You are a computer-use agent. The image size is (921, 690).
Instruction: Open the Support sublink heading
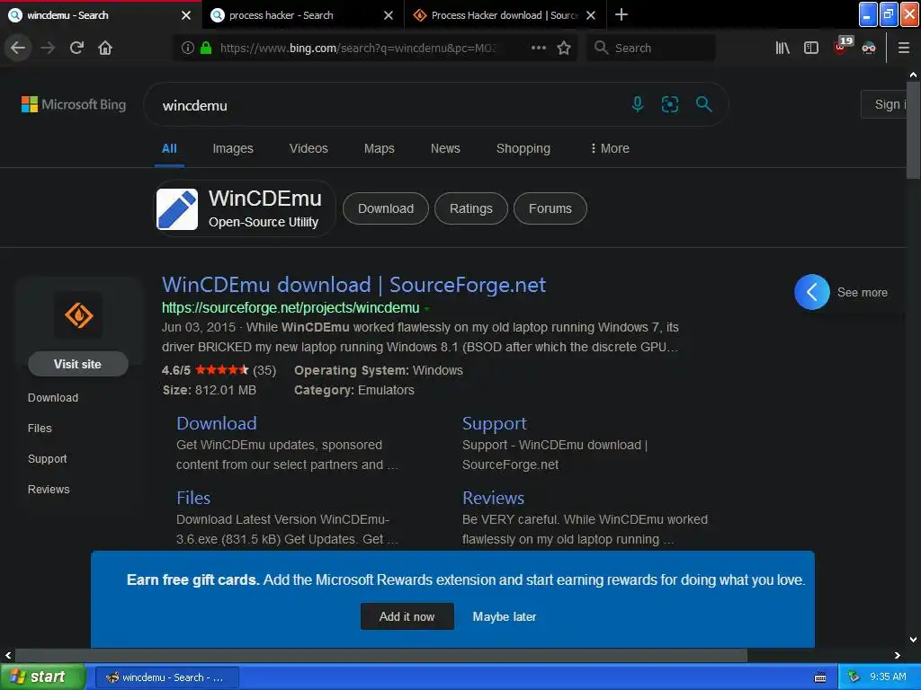494,423
